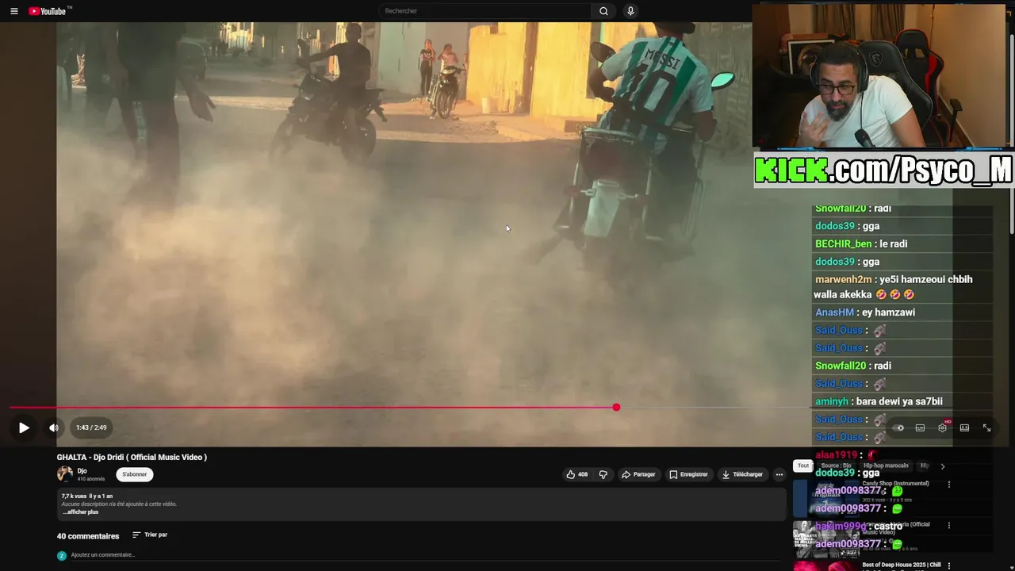Open Best of Deep House 2025 recommendation

pyautogui.click(x=901, y=565)
